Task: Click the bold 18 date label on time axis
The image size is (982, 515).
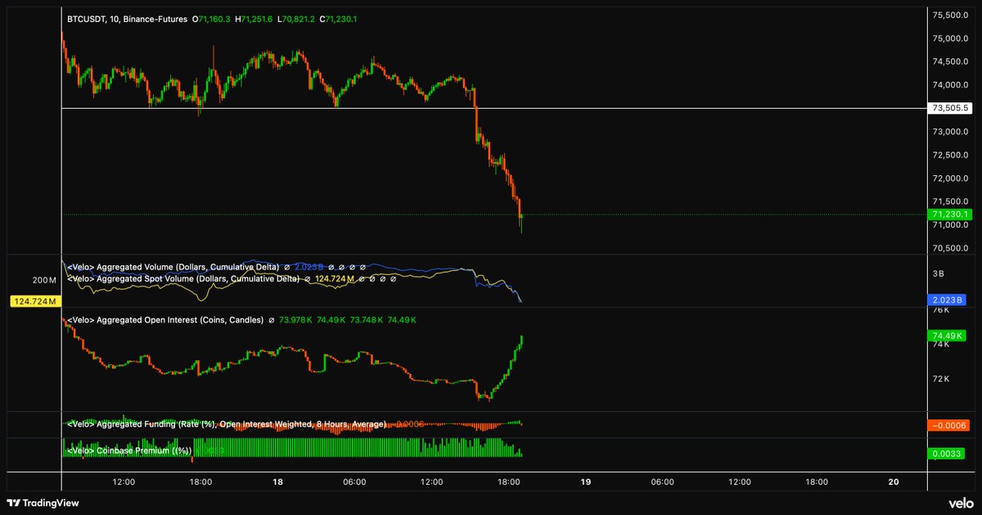Action: pyautogui.click(x=277, y=482)
